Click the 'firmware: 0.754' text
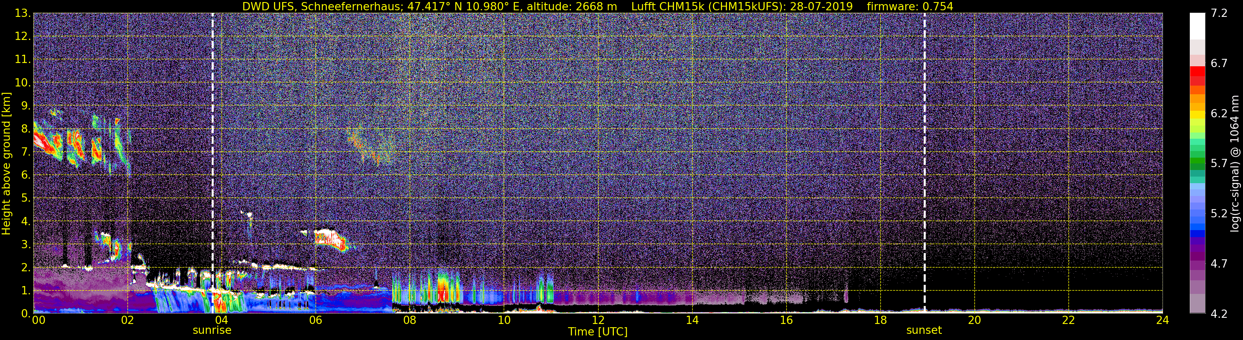The width and height of the screenshot is (1243, 340). (x=910, y=6)
